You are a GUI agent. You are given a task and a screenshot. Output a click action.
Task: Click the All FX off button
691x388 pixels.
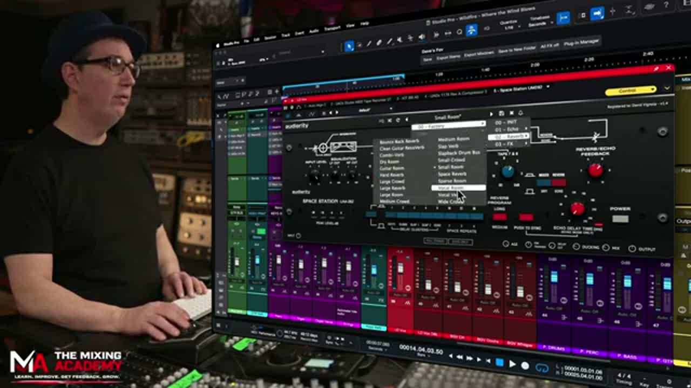[550, 46]
